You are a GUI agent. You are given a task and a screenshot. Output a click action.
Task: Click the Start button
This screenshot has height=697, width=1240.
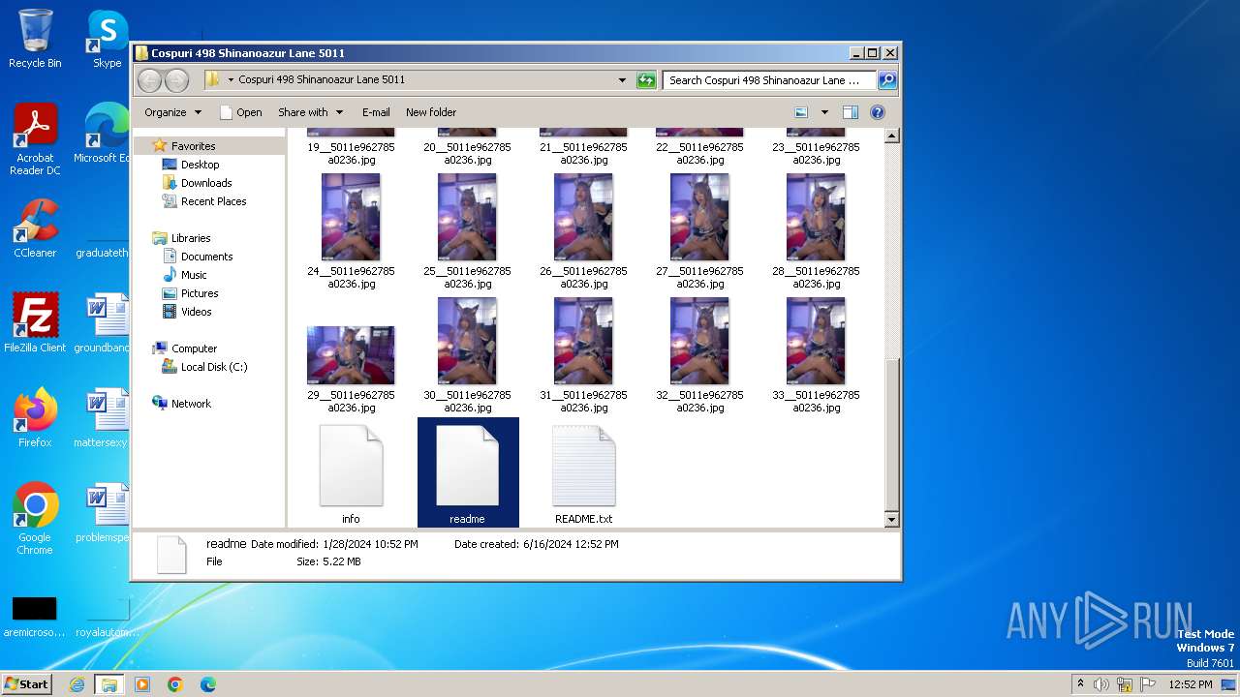point(27,683)
